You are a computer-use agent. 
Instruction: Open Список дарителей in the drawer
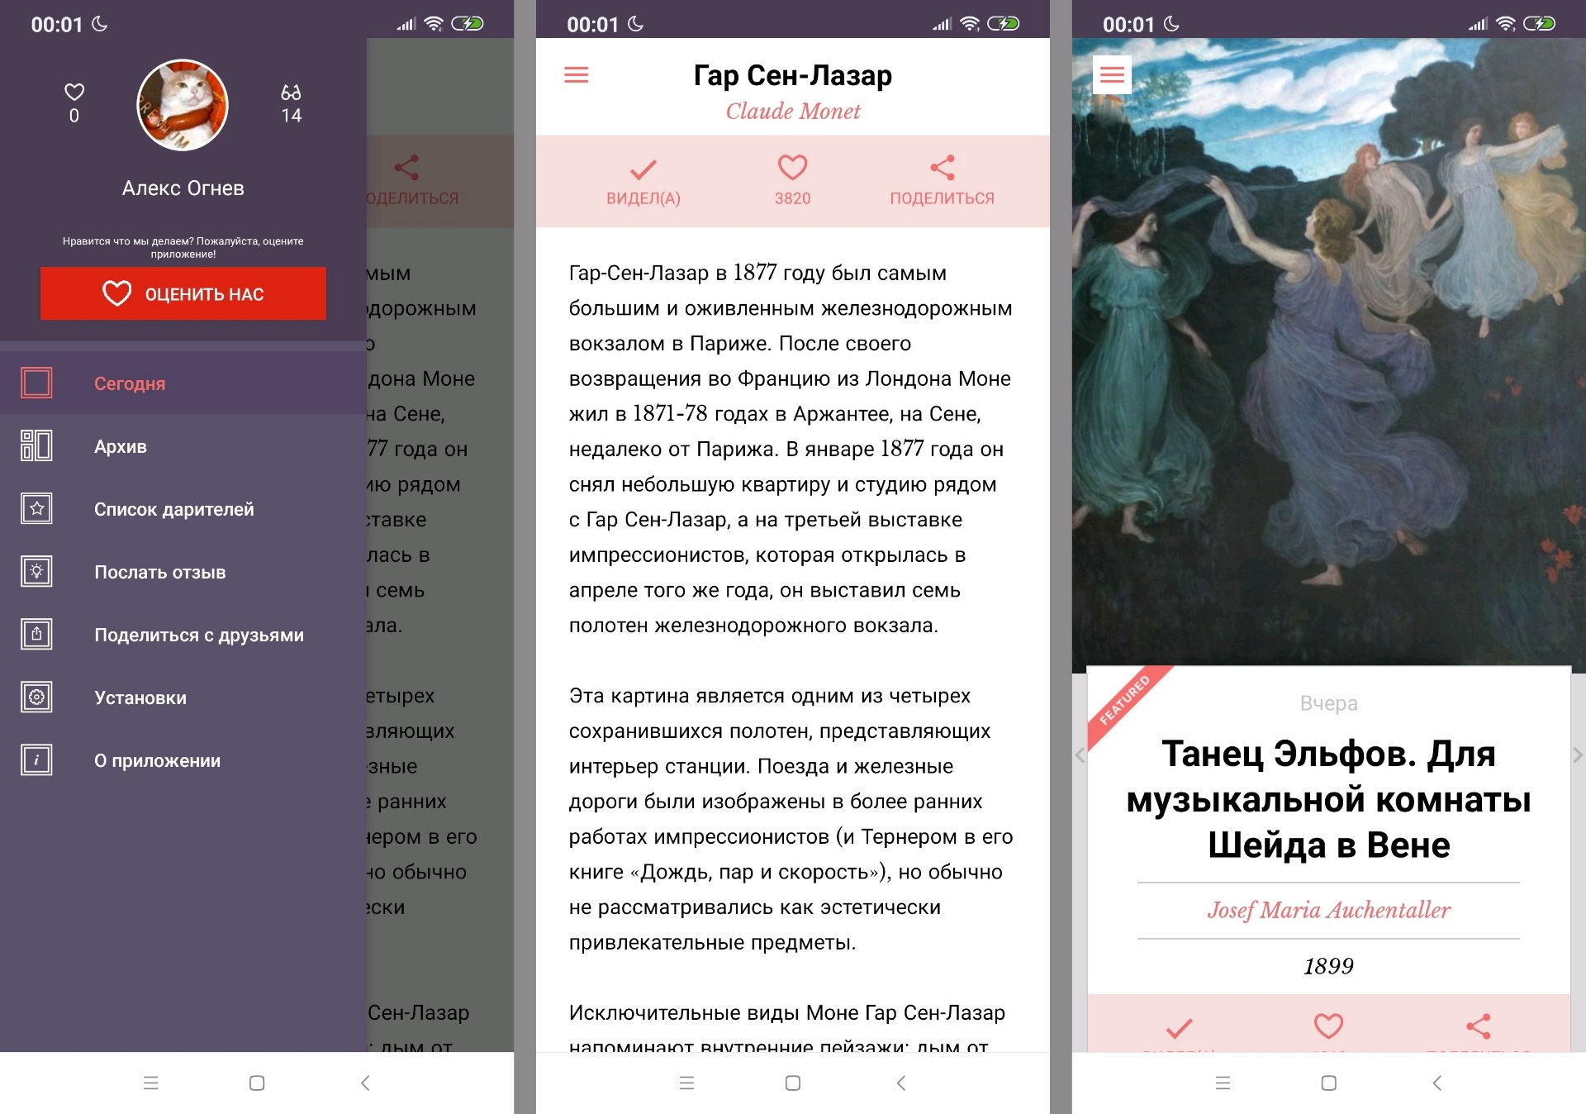[183, 508]
